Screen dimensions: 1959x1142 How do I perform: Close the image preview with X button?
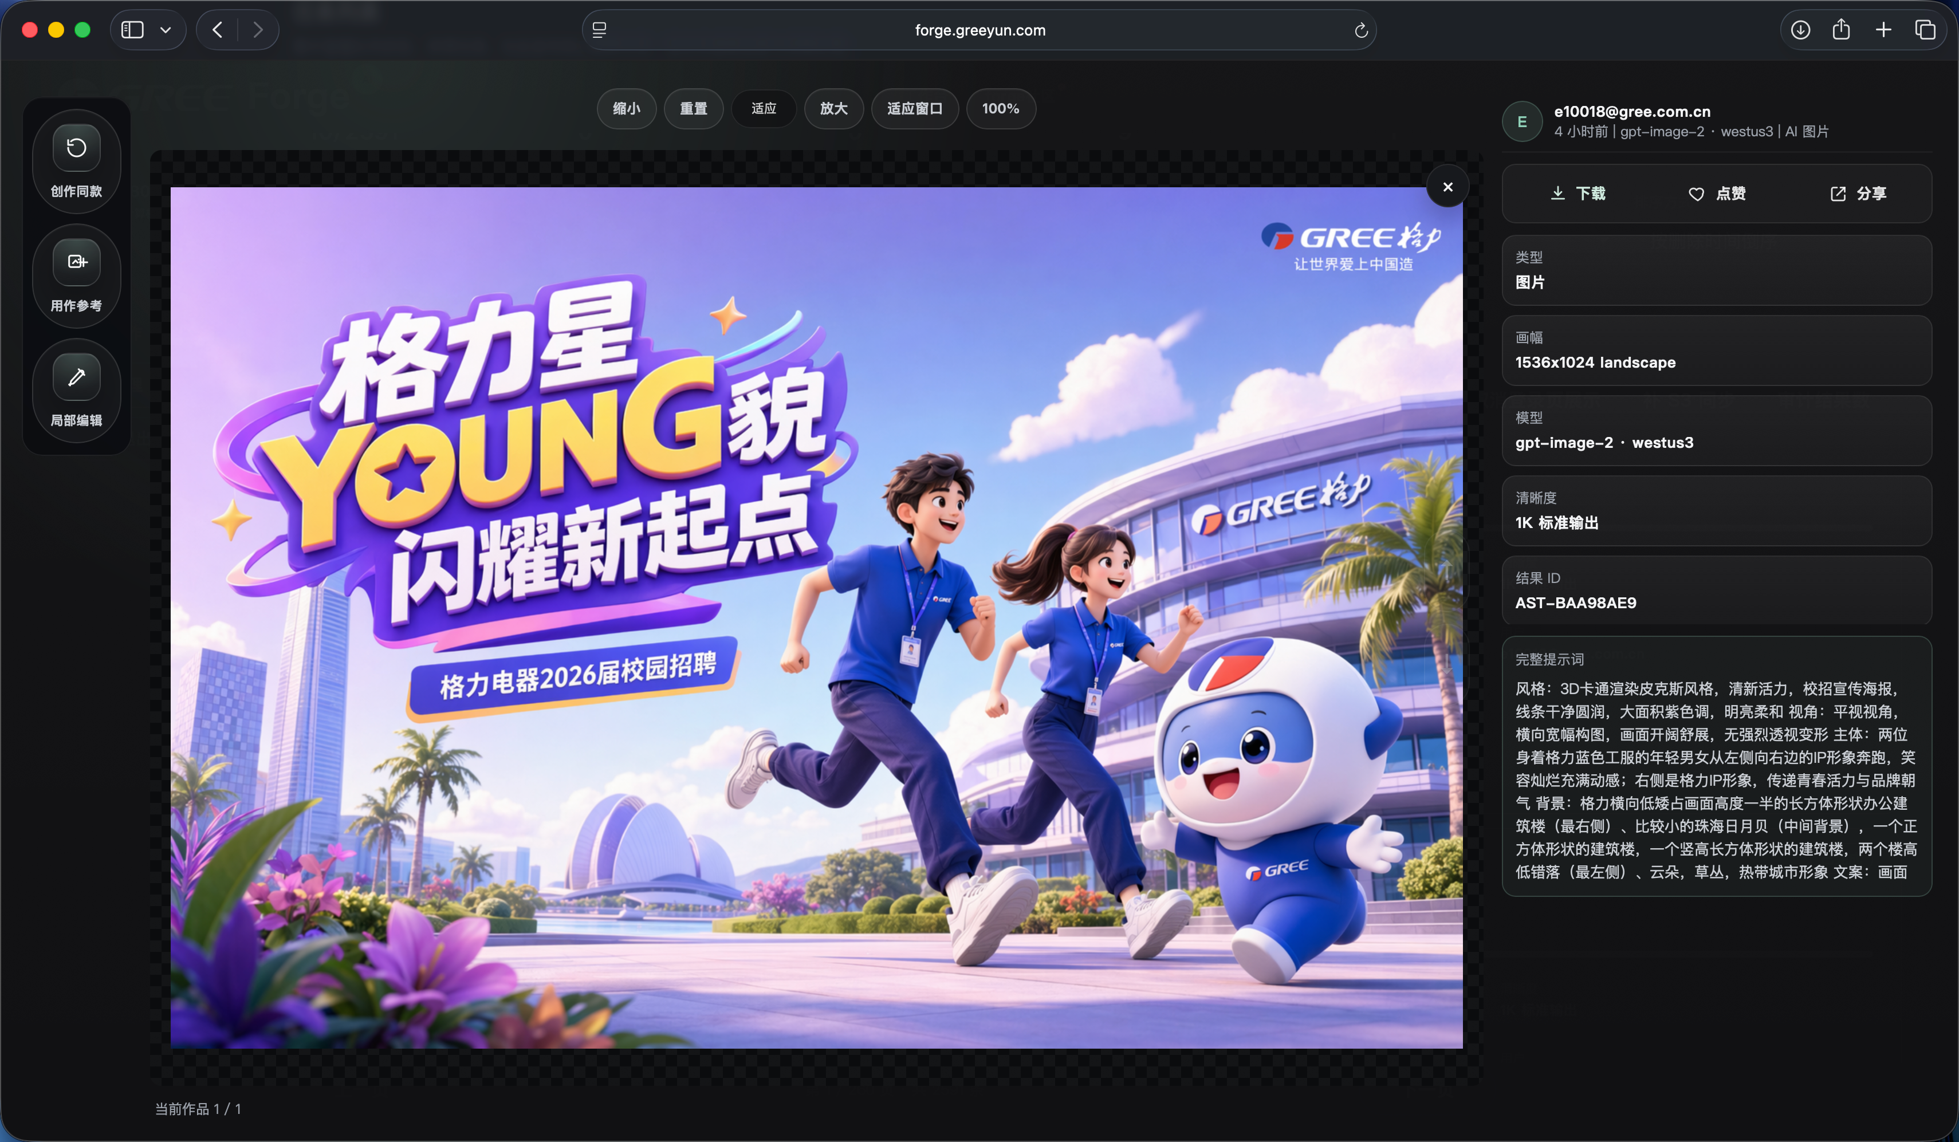(x=1447, y=187)
